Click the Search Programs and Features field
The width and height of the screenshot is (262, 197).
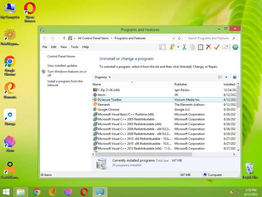212,38
